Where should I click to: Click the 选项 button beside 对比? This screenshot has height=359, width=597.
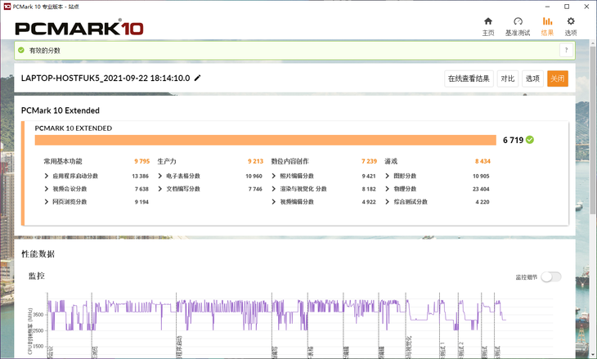(x=532, y=79)
